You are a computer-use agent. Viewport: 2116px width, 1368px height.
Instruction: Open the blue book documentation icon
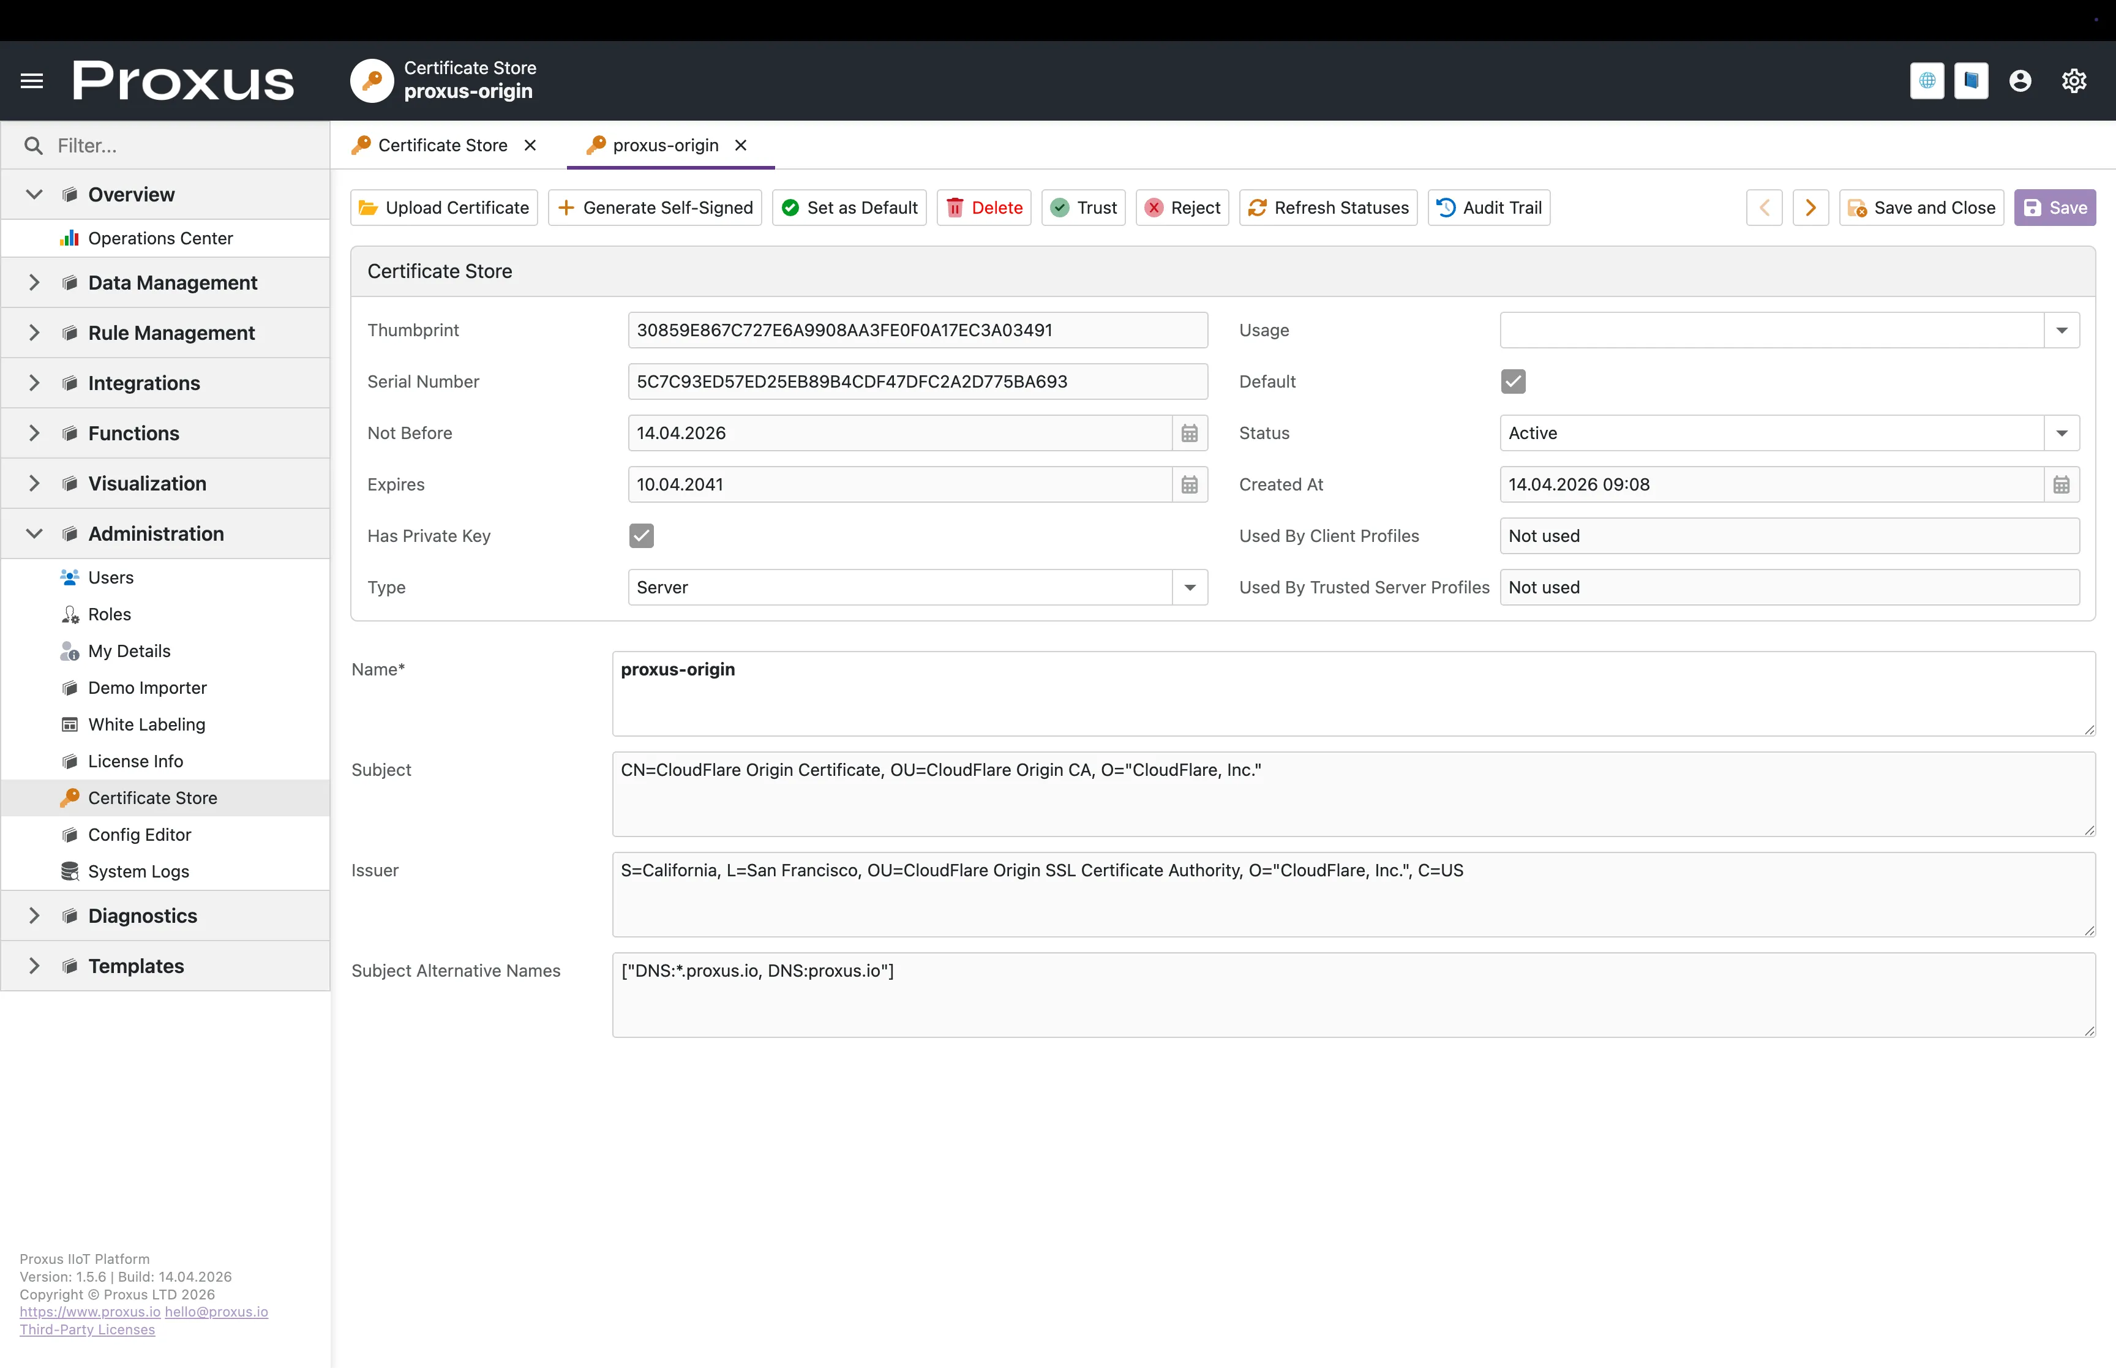coord(1970,81)
